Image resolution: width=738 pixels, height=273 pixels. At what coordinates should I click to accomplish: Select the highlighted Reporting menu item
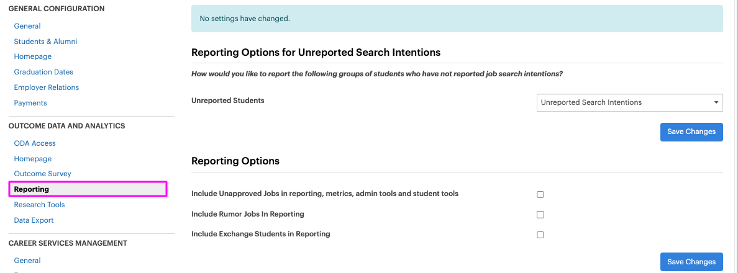coord(88,189)
